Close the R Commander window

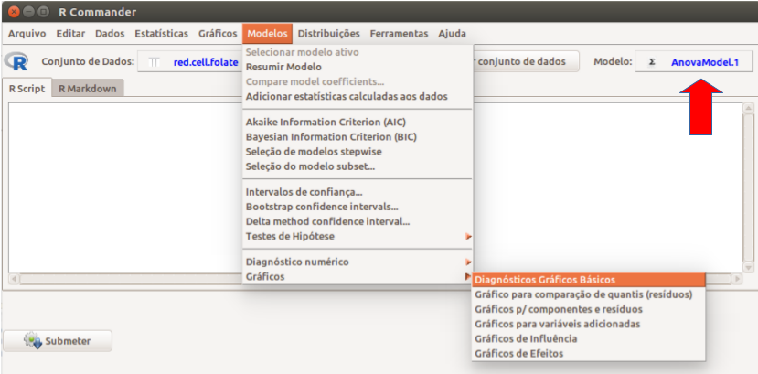coord(14,11)
